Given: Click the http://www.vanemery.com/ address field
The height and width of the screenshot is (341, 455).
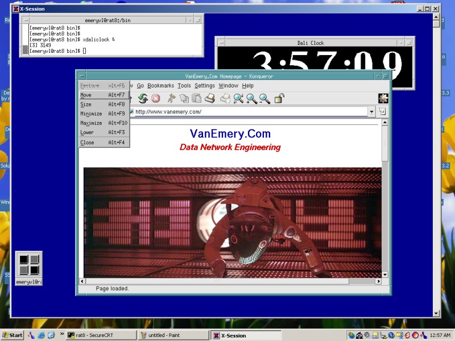Looking at the screenshot, I should [250, 112].
